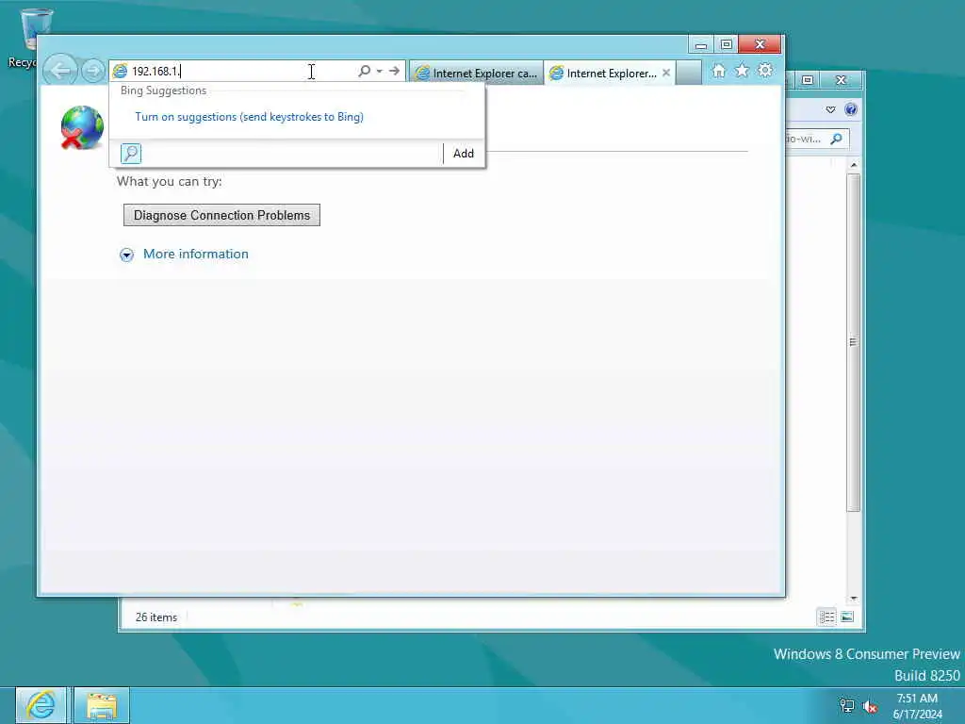Click the Bing search provider icon

coord(130,154)
